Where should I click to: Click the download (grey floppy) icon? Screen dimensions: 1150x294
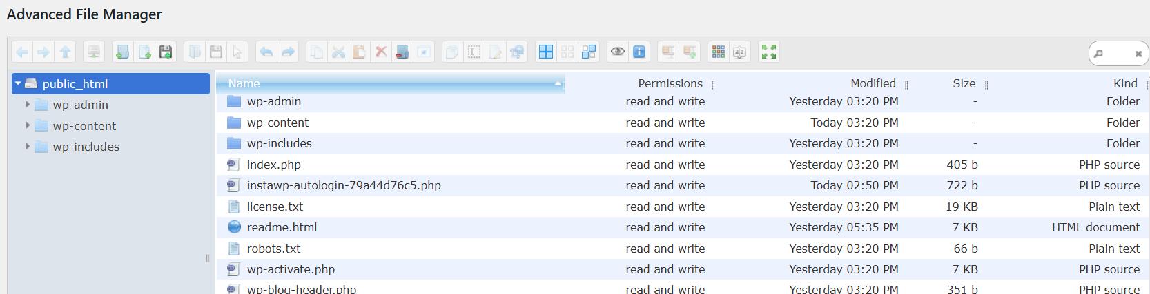point(216,52)
